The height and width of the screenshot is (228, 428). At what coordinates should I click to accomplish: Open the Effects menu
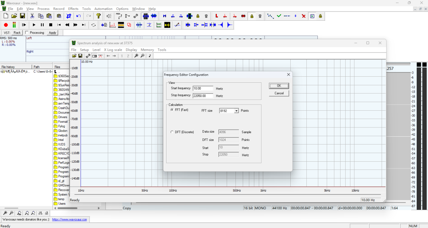pos(73,9)
